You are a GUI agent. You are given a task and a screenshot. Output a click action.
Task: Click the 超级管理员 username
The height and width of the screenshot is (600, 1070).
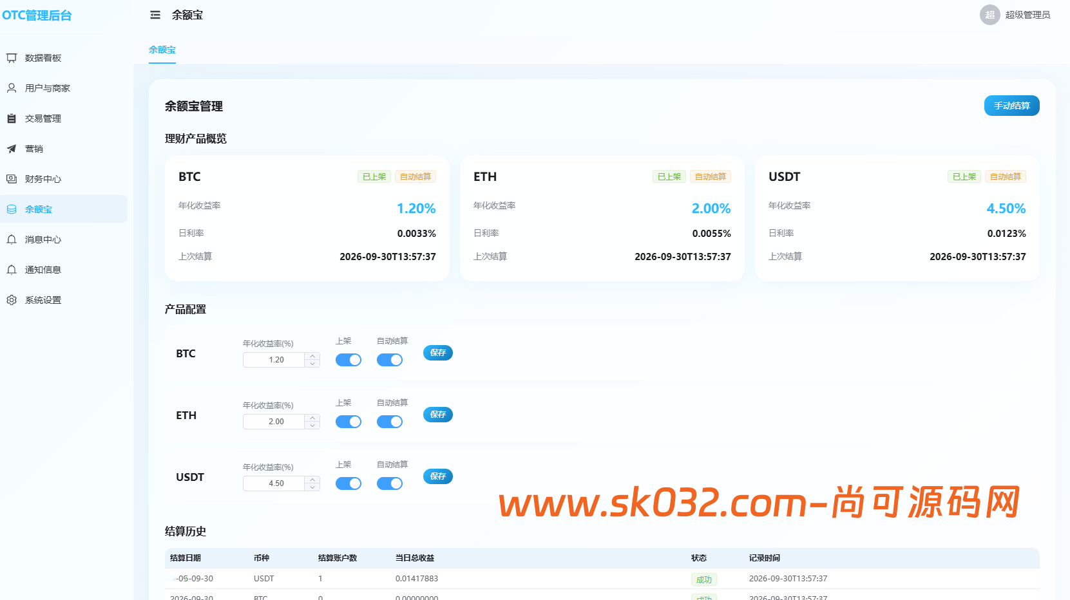1027,15
